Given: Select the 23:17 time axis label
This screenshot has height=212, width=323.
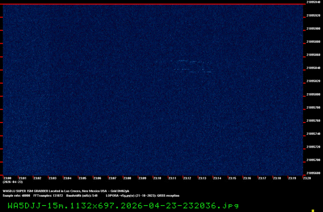Looking at the screenshot, I should [x=262, y=178].
